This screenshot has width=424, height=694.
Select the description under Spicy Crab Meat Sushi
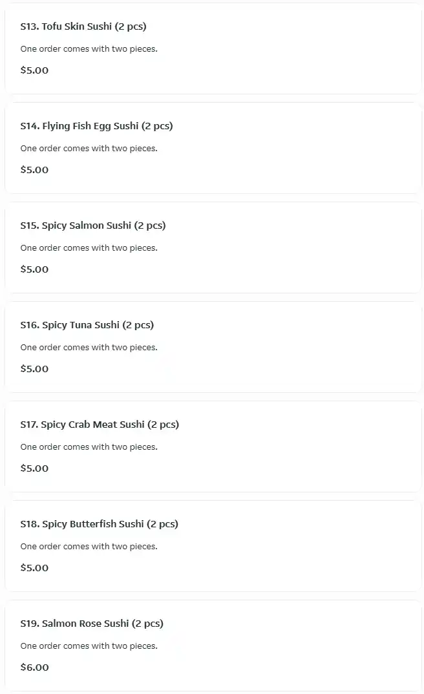(89, 447)
